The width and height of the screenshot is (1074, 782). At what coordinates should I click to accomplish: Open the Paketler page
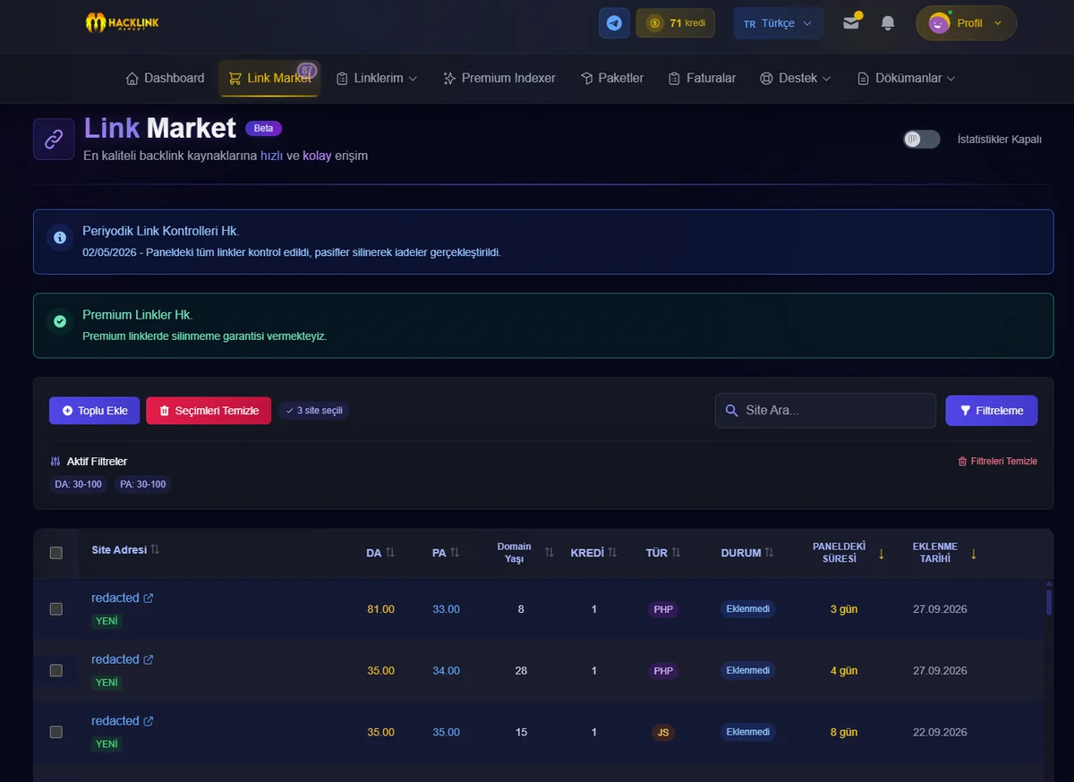click(612, 78)
